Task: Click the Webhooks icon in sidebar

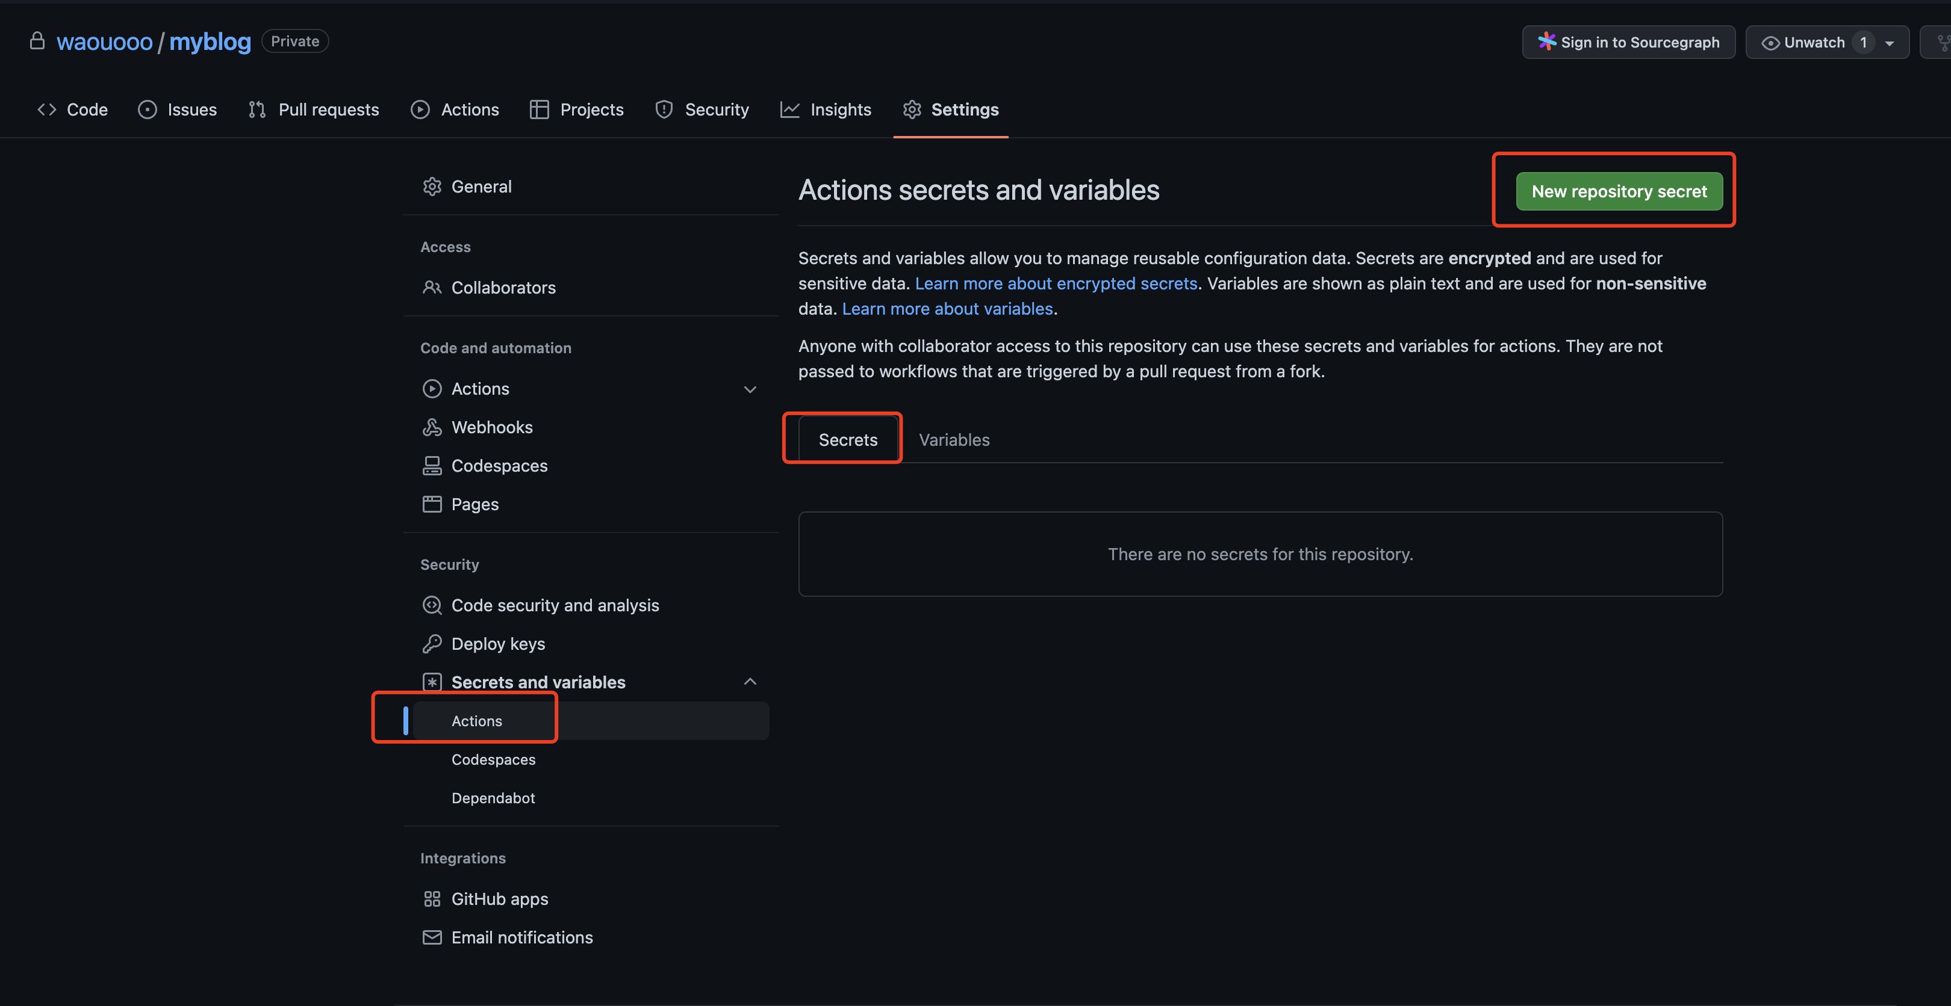Action: pyautogui.click(x=432, y=428)
